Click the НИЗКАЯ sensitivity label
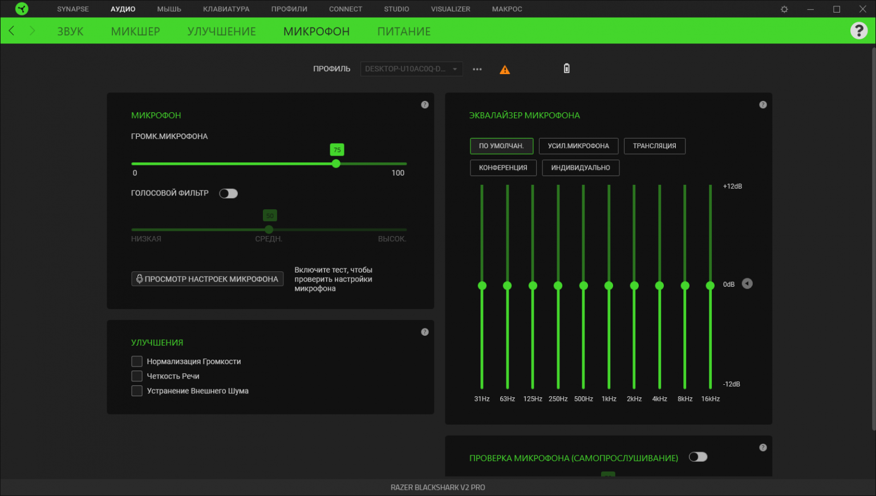The height and width of the screenshot is (496, 876). click(146, 239)
